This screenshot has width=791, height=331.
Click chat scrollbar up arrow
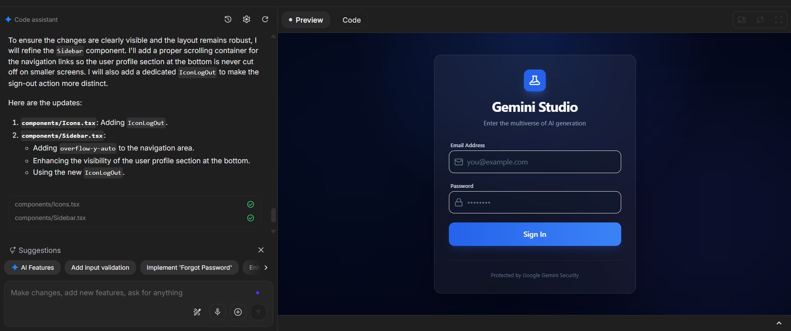273,37
